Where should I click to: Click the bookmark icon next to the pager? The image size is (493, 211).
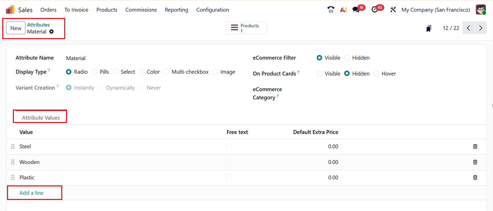point(428,27)
